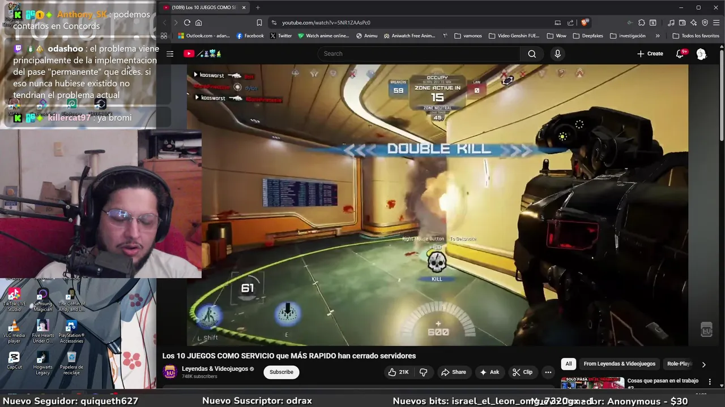The height and width of the screenshot is (407, 725).
Task: Open the Animu bookmark
Action: [366, 36]
